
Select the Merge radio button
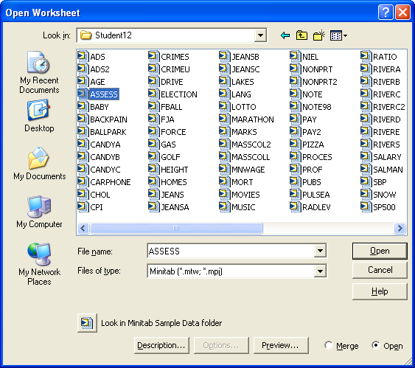(329, 345)
